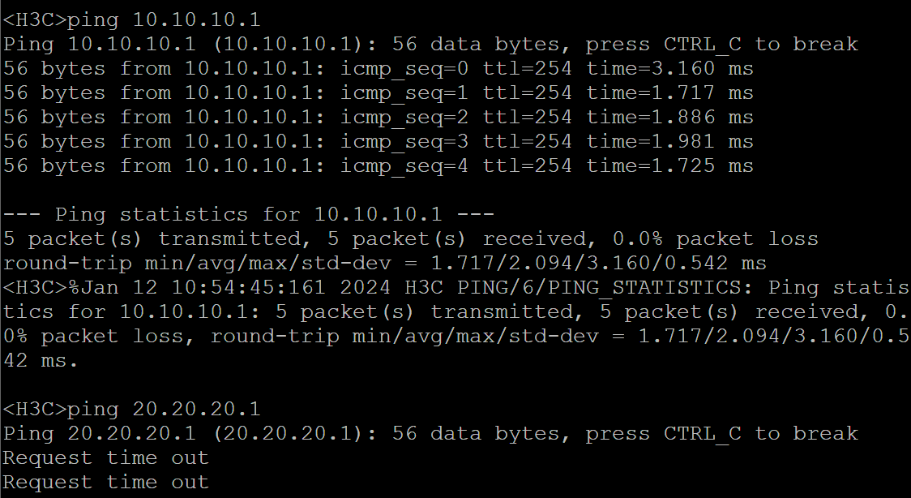Click the first <H3C> prompt
This screenshot has width=911, height=498.
(x=35, y=20)
